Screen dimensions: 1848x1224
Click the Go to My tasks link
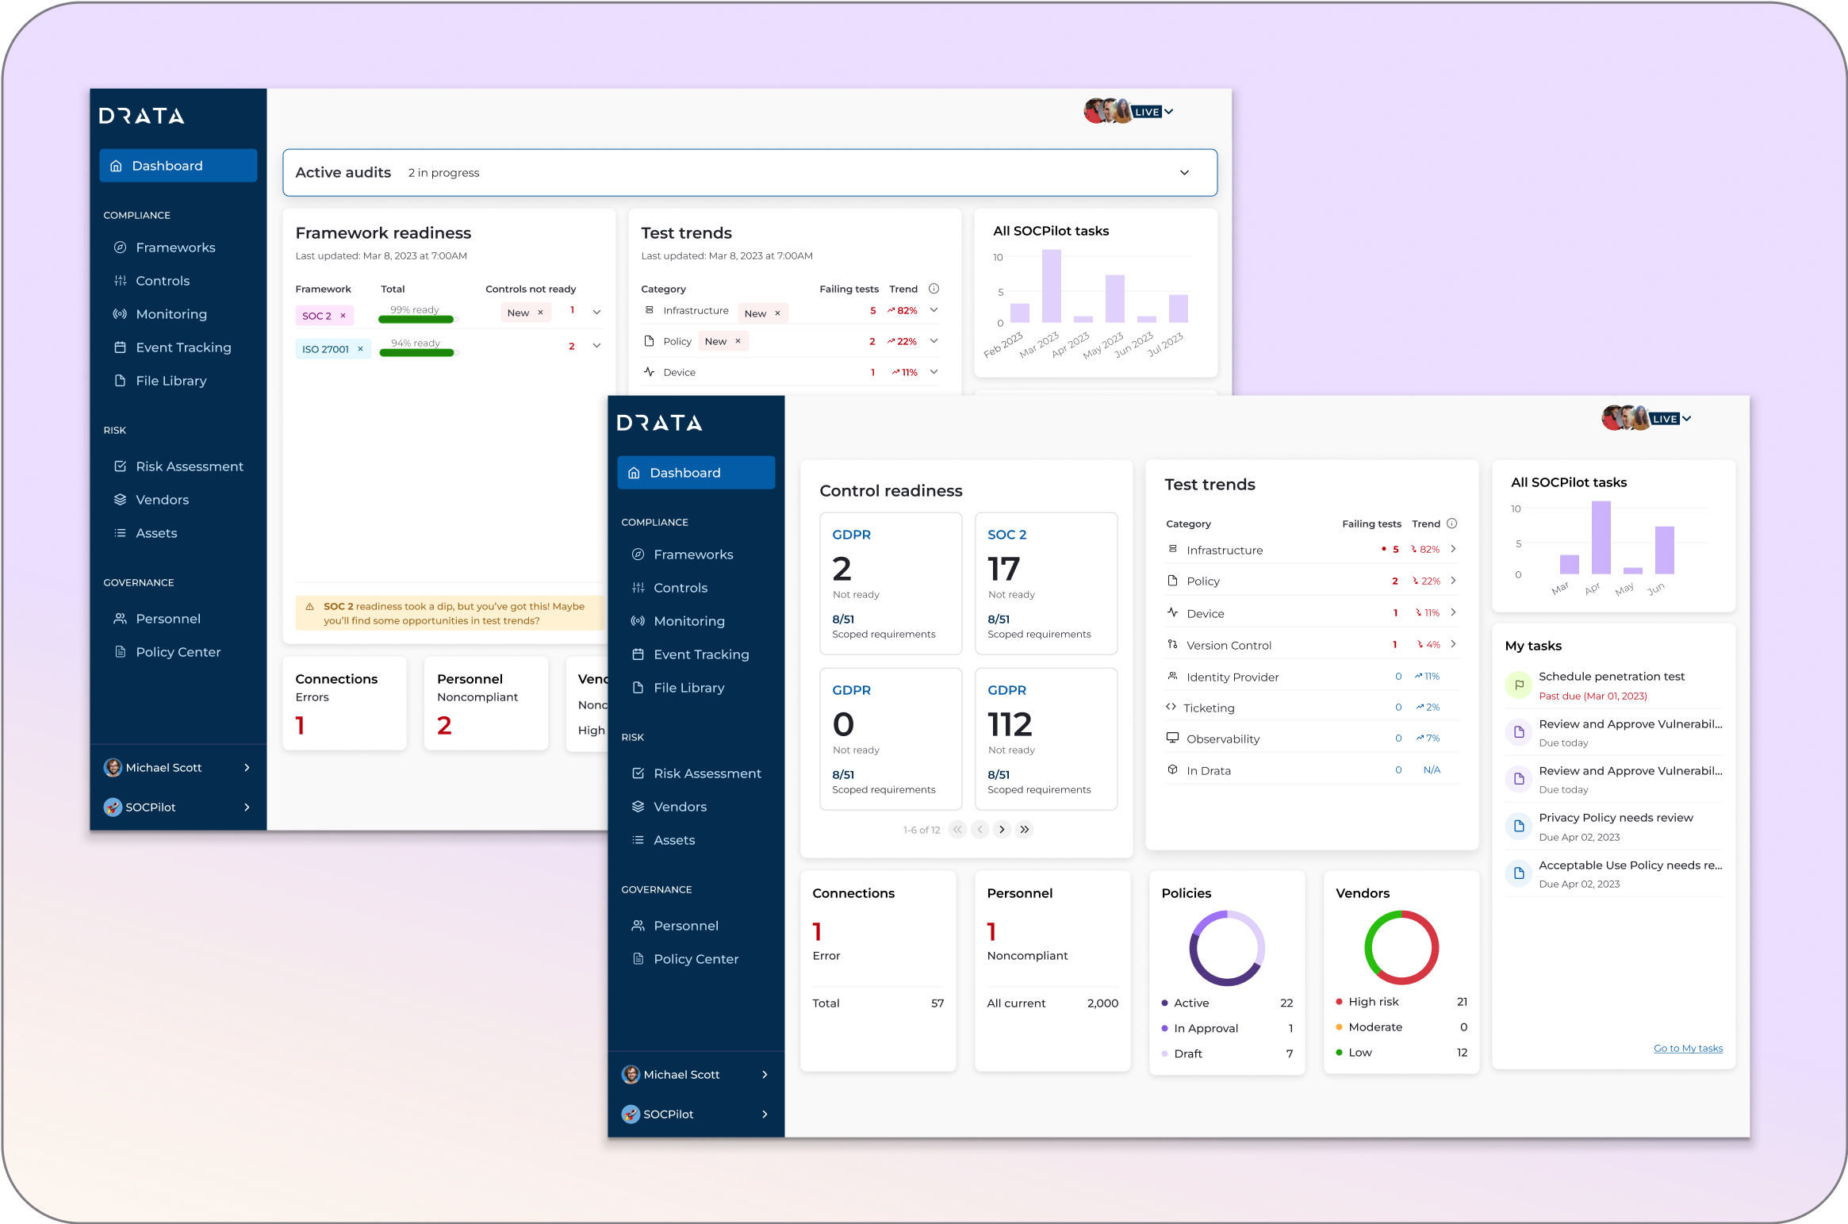1688,1048
